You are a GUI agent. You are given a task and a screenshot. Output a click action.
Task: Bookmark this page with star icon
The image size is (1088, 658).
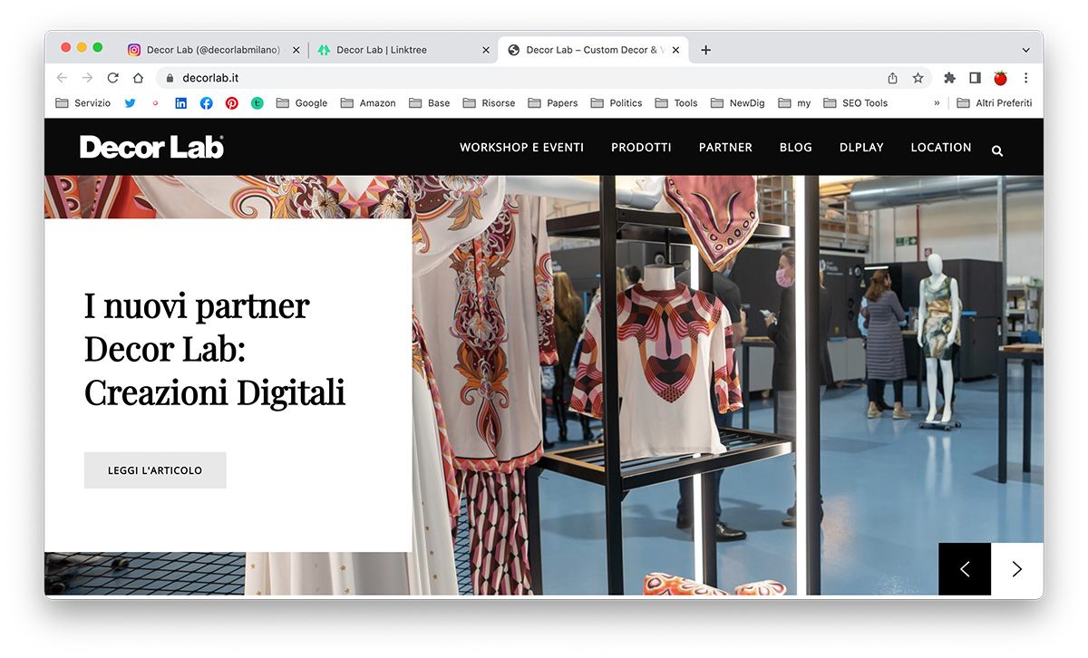pyautogui.click(x=918, y=78)
